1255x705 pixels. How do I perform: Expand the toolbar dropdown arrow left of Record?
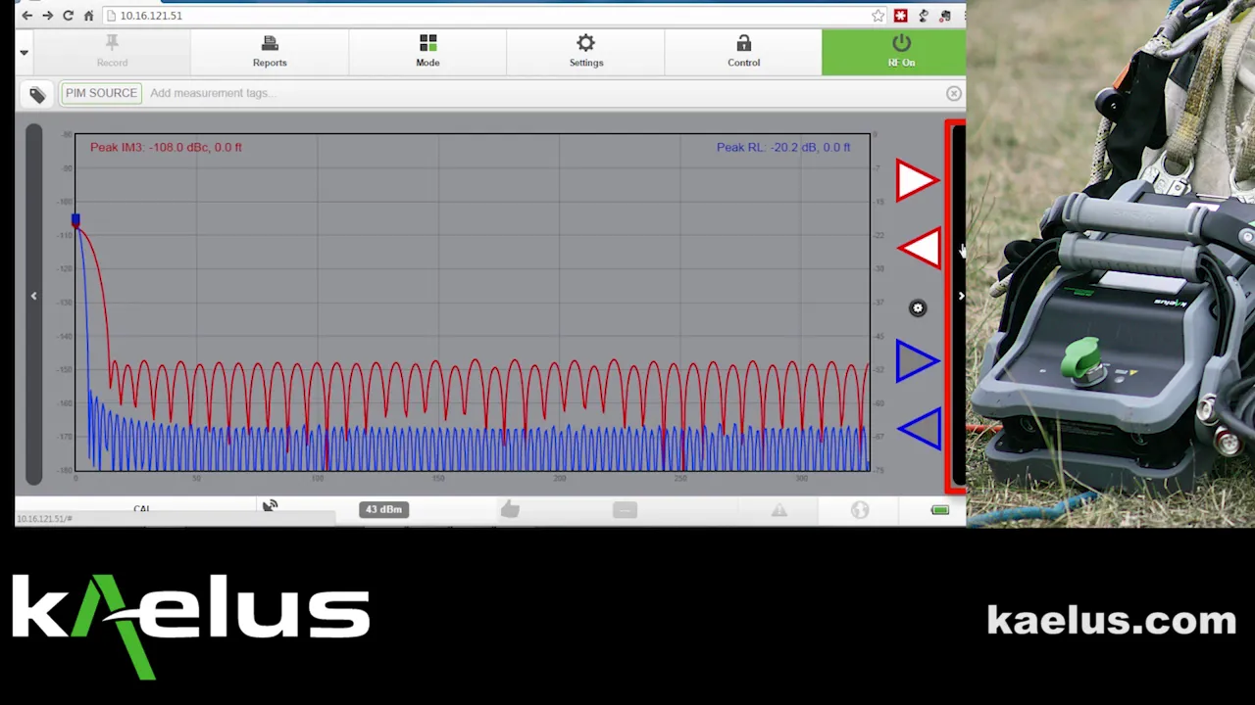tap(24, 52)
